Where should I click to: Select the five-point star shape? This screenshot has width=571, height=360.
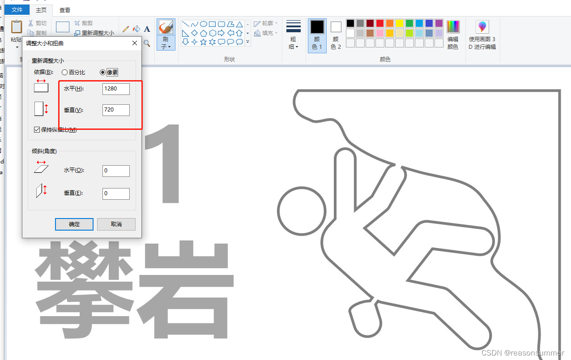coord(203,42)
